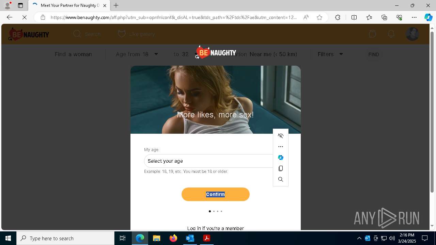Screen dimensions: 436x245
Task: Stop loading the page
Action: tap(25, 17)
